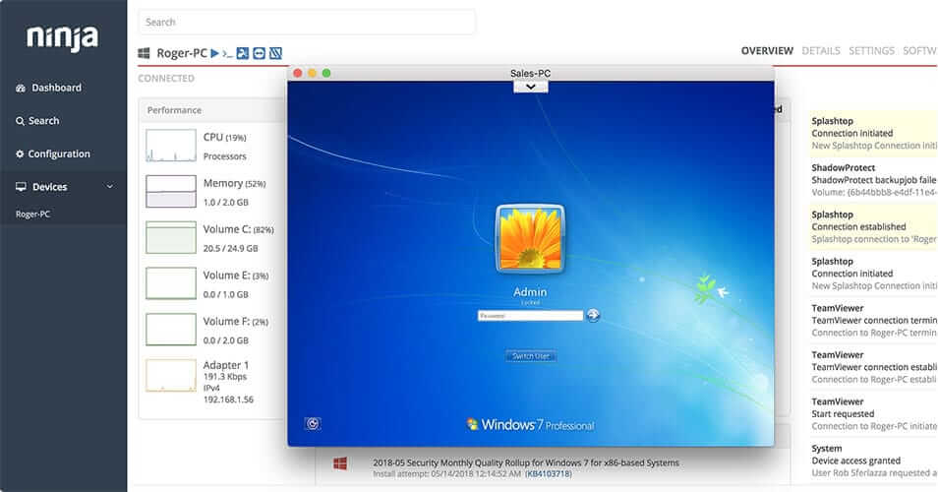Viewport: 938px width, 492px height.
Task: Click TeamViewer Start requested entry
Action: [873, 413]
